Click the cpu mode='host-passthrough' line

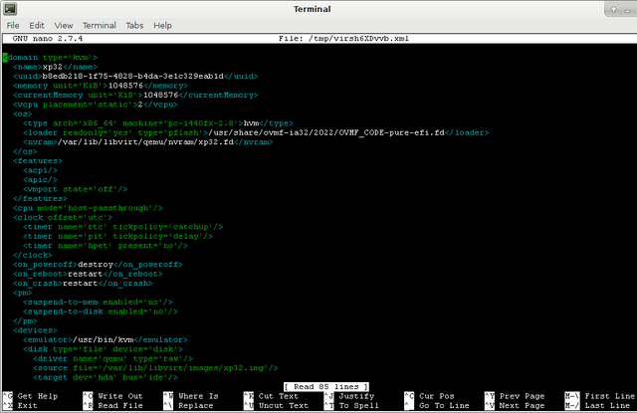tap(88, 208)
